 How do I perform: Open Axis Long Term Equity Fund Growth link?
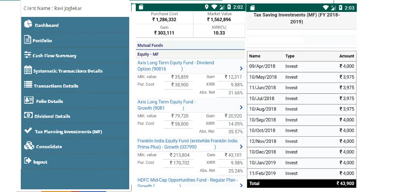click(167, 105)
